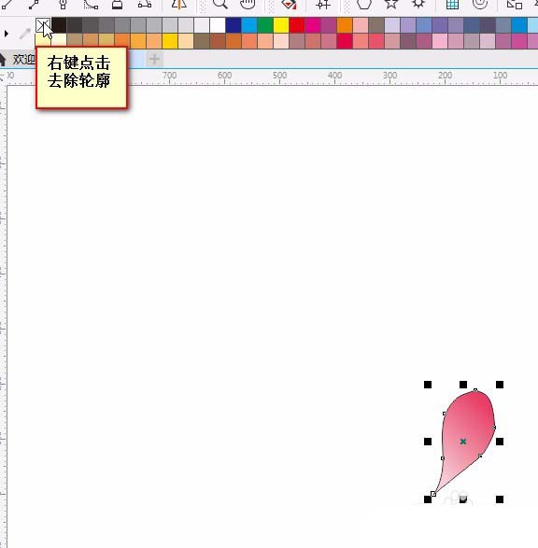Pick the green color swatch
The height and width of the screenshot is (548, 538).
coord(265,25)
